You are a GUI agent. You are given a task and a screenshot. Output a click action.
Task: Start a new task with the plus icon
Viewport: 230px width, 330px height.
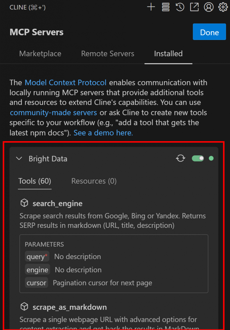point(151,7)
